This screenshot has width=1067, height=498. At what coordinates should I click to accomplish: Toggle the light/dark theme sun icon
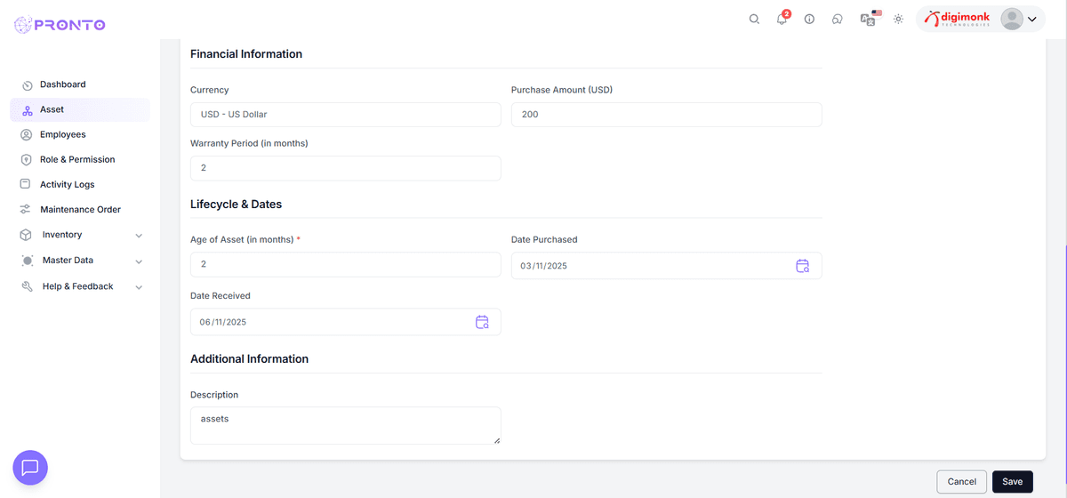click(x=898, y=19)
